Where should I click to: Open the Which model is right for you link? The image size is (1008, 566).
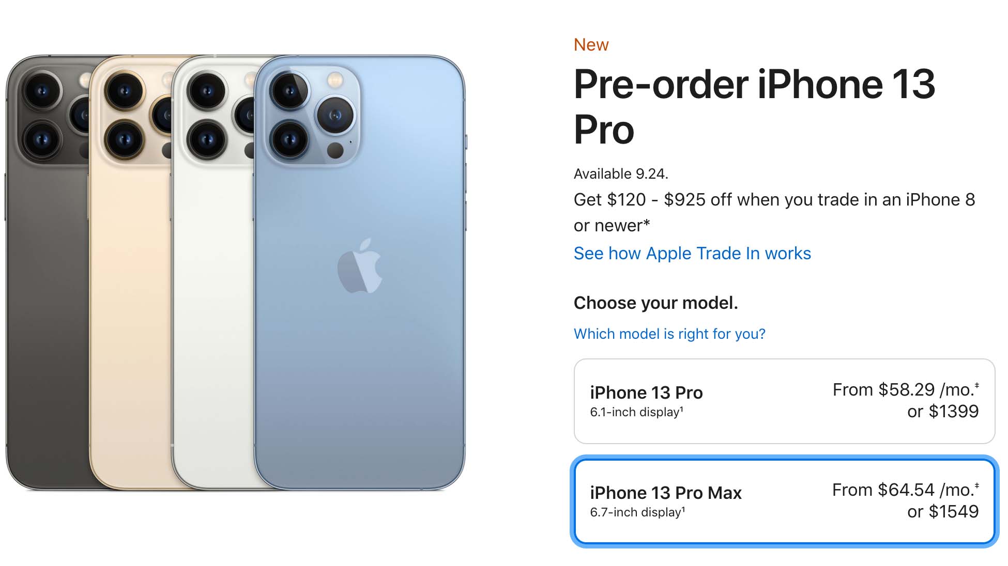(669, 334)
